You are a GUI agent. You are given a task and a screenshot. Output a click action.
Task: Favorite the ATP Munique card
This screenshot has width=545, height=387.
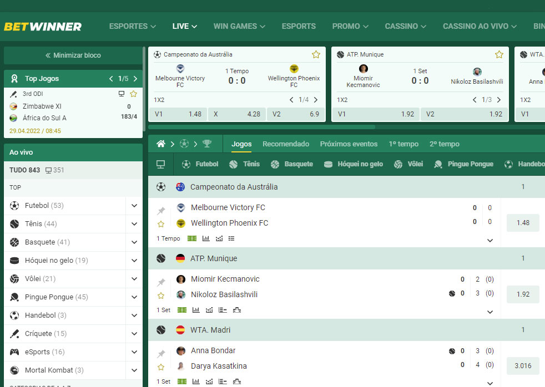point(499,54)
